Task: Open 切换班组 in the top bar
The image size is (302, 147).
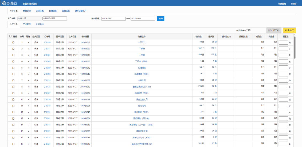Action: [x=282, y=3]
